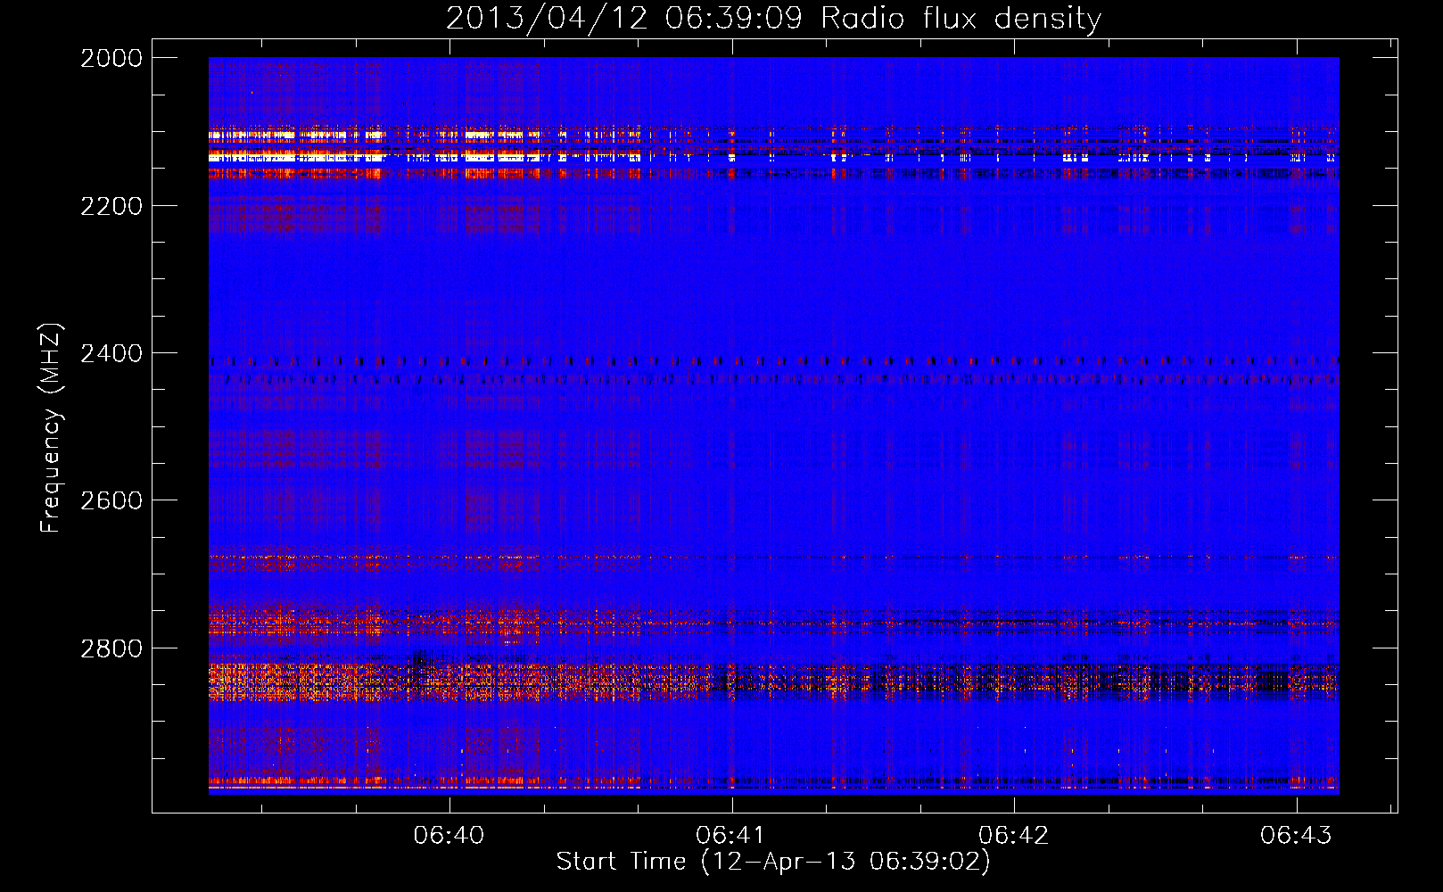Click the 'Frequency (MHZ)' y-axis title

click(x=52, y=428)
